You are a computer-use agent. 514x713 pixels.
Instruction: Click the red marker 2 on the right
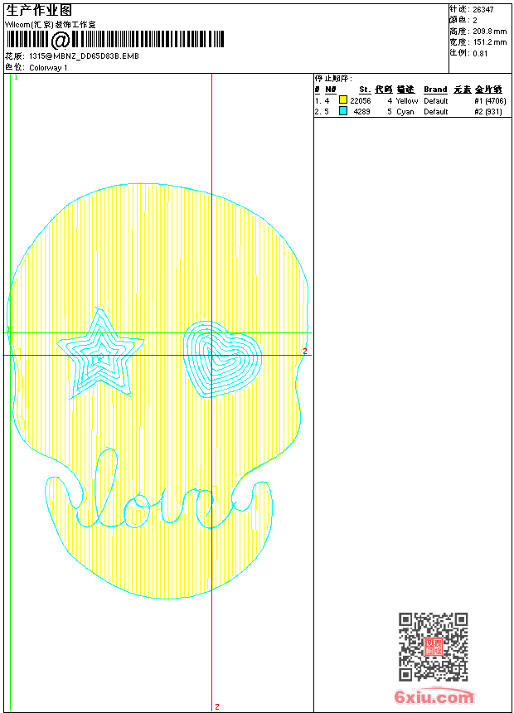304,352
